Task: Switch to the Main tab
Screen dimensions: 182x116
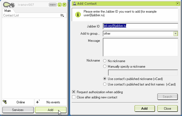Action: (x=7, y=11)
